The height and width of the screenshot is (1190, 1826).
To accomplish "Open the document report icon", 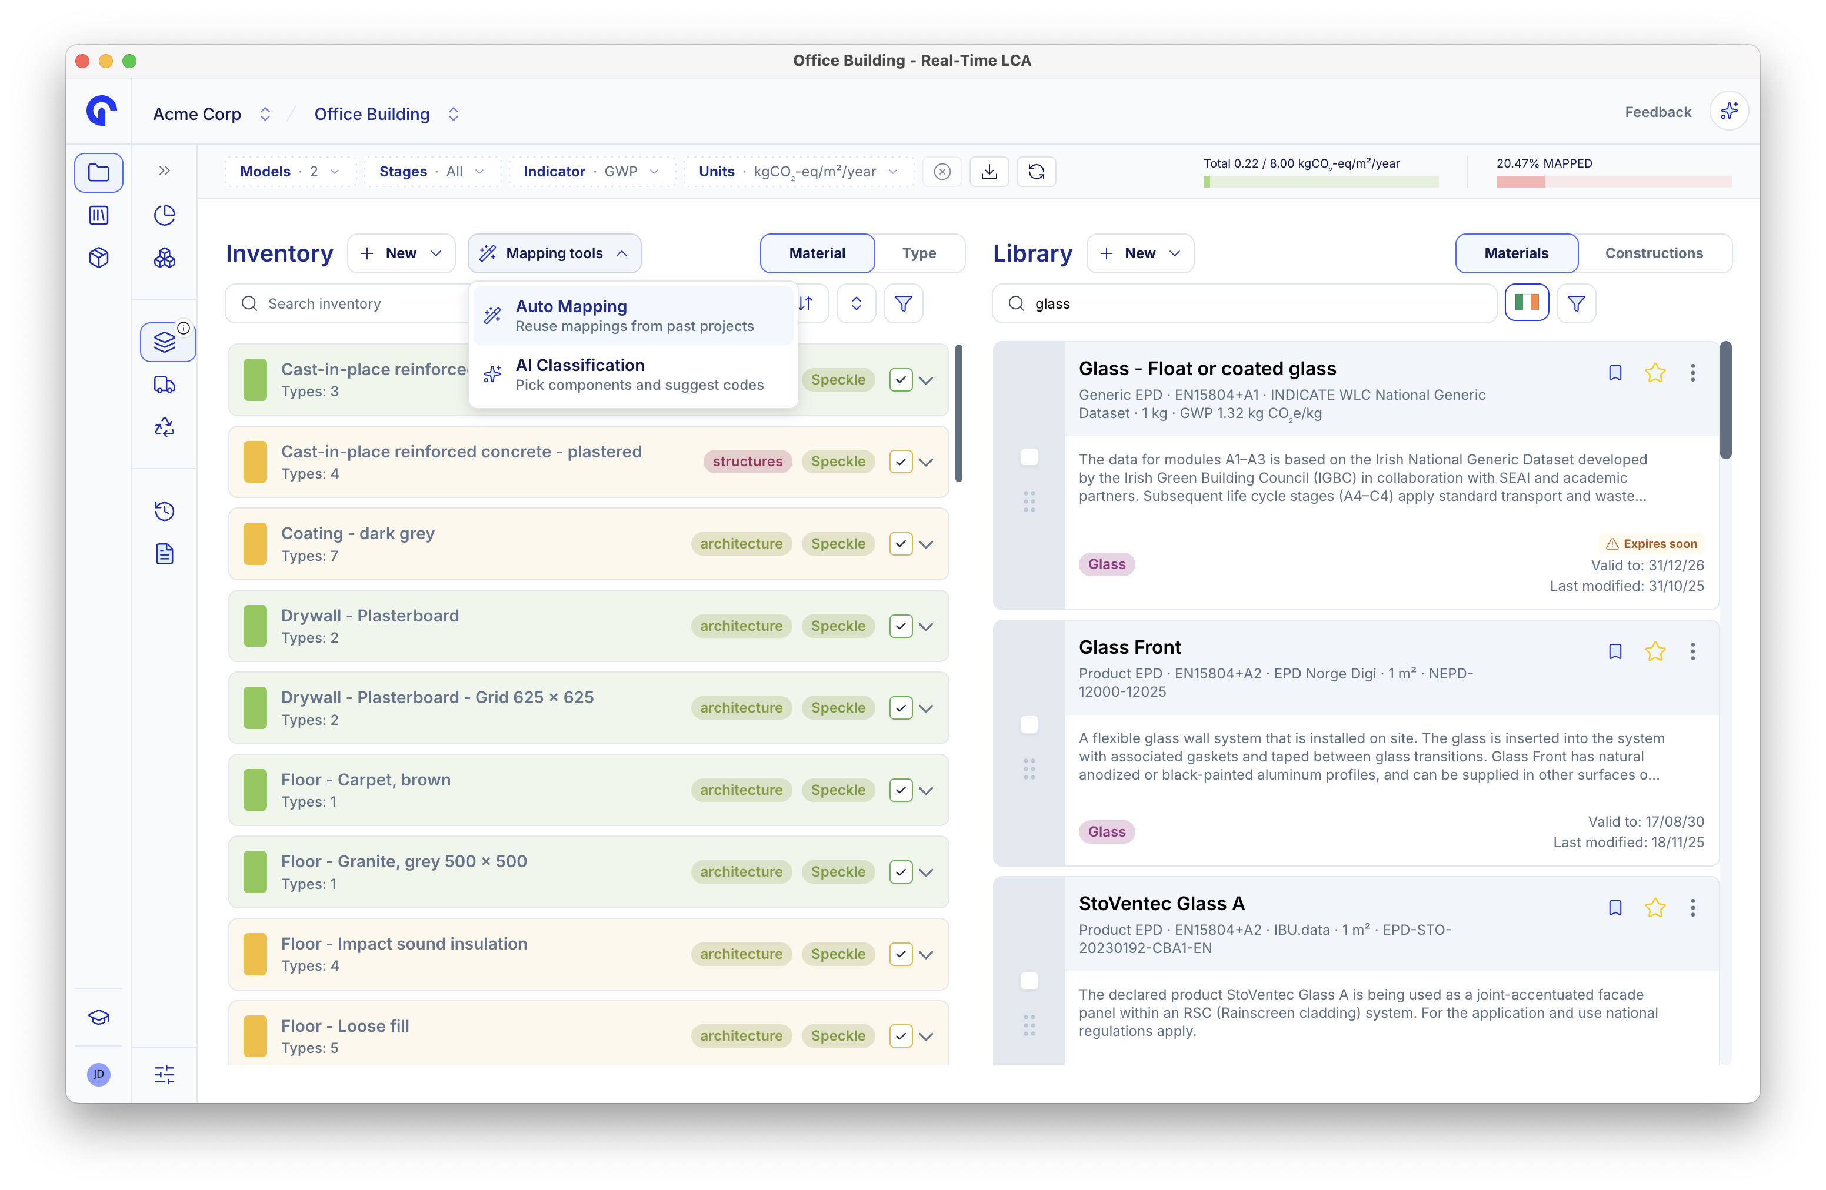I will tap(164, 554).
